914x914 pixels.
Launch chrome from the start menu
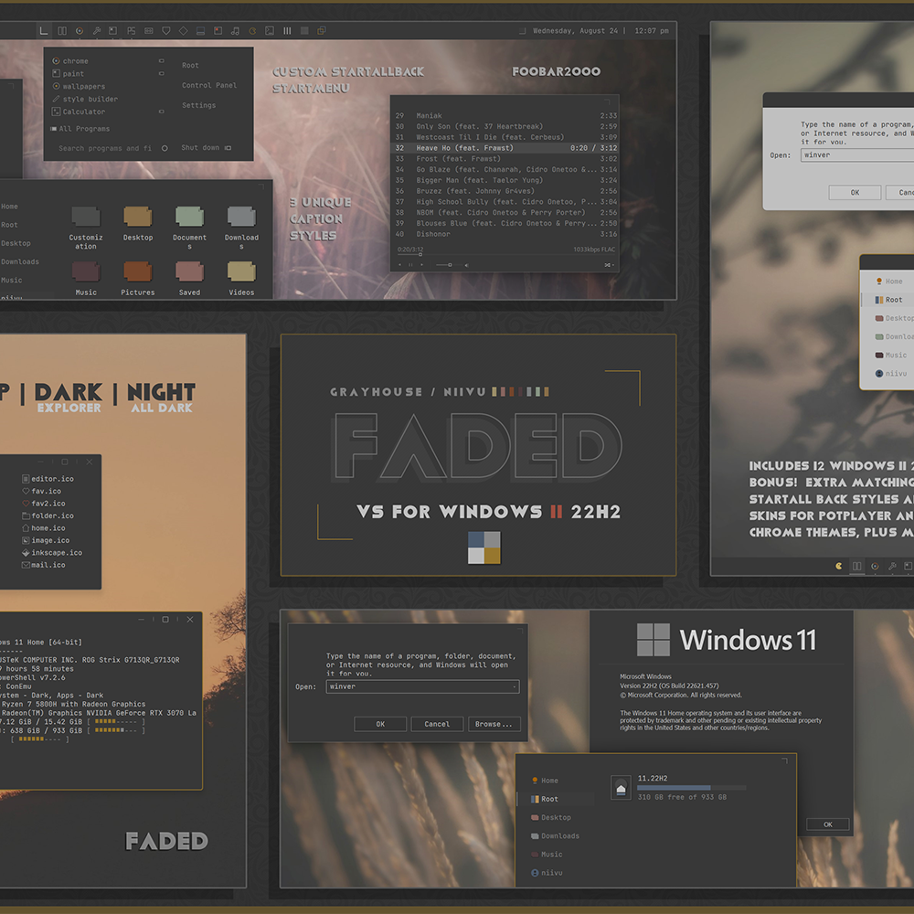75,61
